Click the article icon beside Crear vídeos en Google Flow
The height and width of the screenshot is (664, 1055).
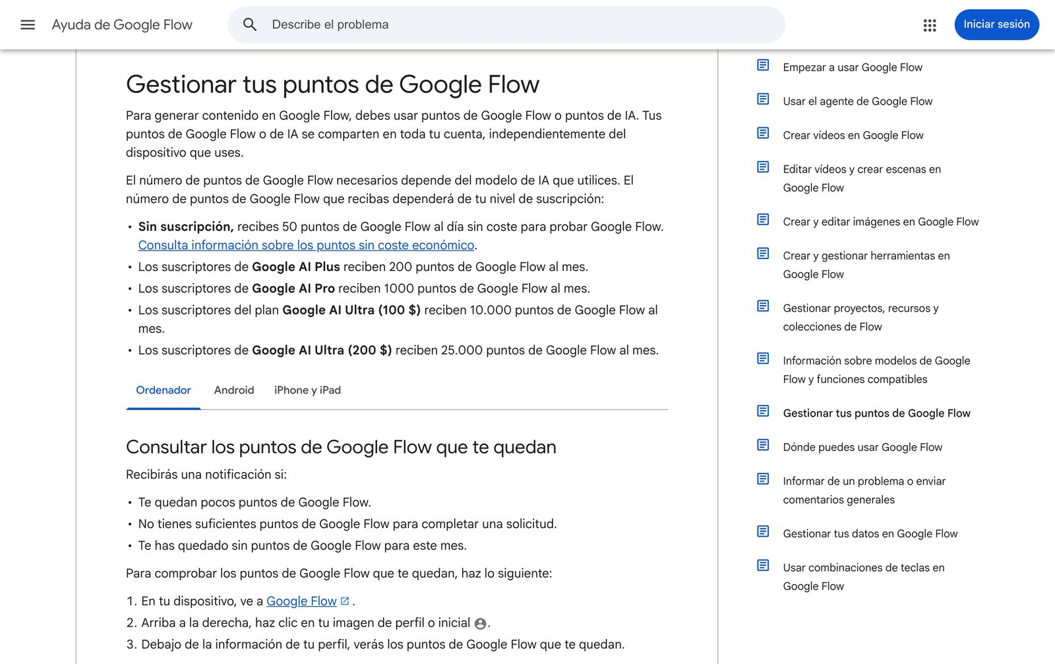coord(763,133)
